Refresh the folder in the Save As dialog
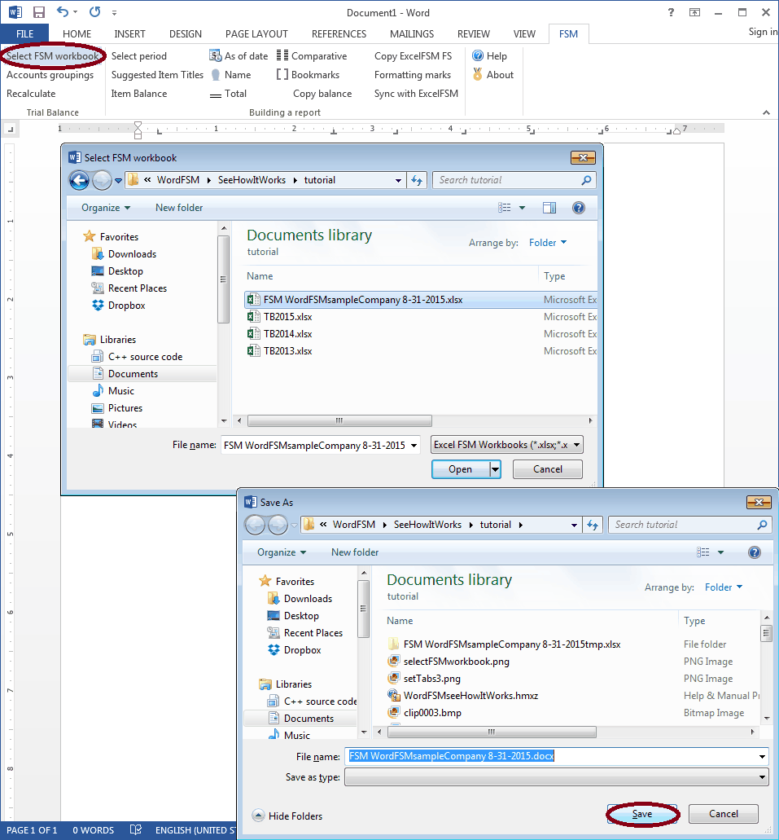This screenshot has height=840, width=779. pos(592,525)
